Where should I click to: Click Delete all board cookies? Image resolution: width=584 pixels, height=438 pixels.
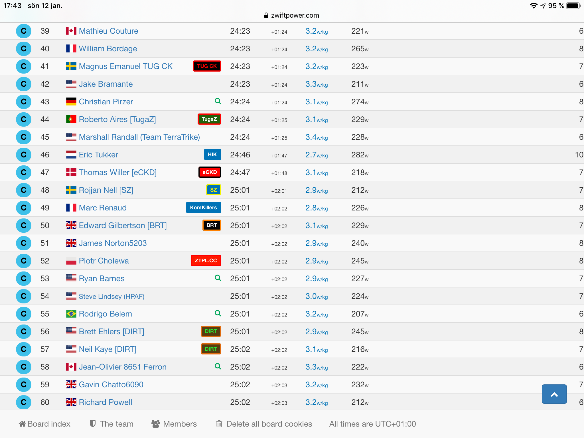tap(264, 424)
